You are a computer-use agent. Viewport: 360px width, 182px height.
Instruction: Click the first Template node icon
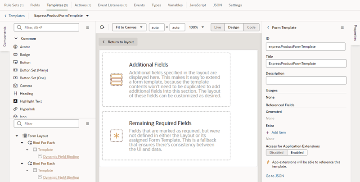[35, 150]
